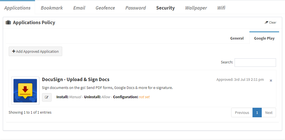Click the Clear eraser button
Screen dimensions: 285x140
(x=270, y=22)
